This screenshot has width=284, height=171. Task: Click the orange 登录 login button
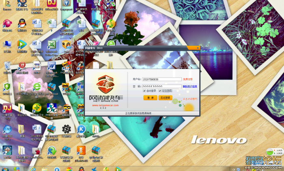pos(151,98)
